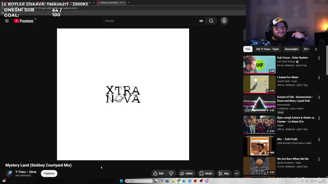Open File Explorer from the taskbar

coord(173,181)
